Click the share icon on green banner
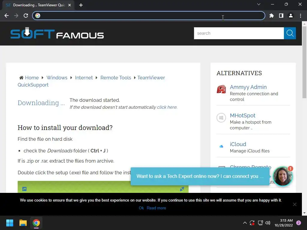Viewport: 307px width, 230px height. [x=24, y=189]
